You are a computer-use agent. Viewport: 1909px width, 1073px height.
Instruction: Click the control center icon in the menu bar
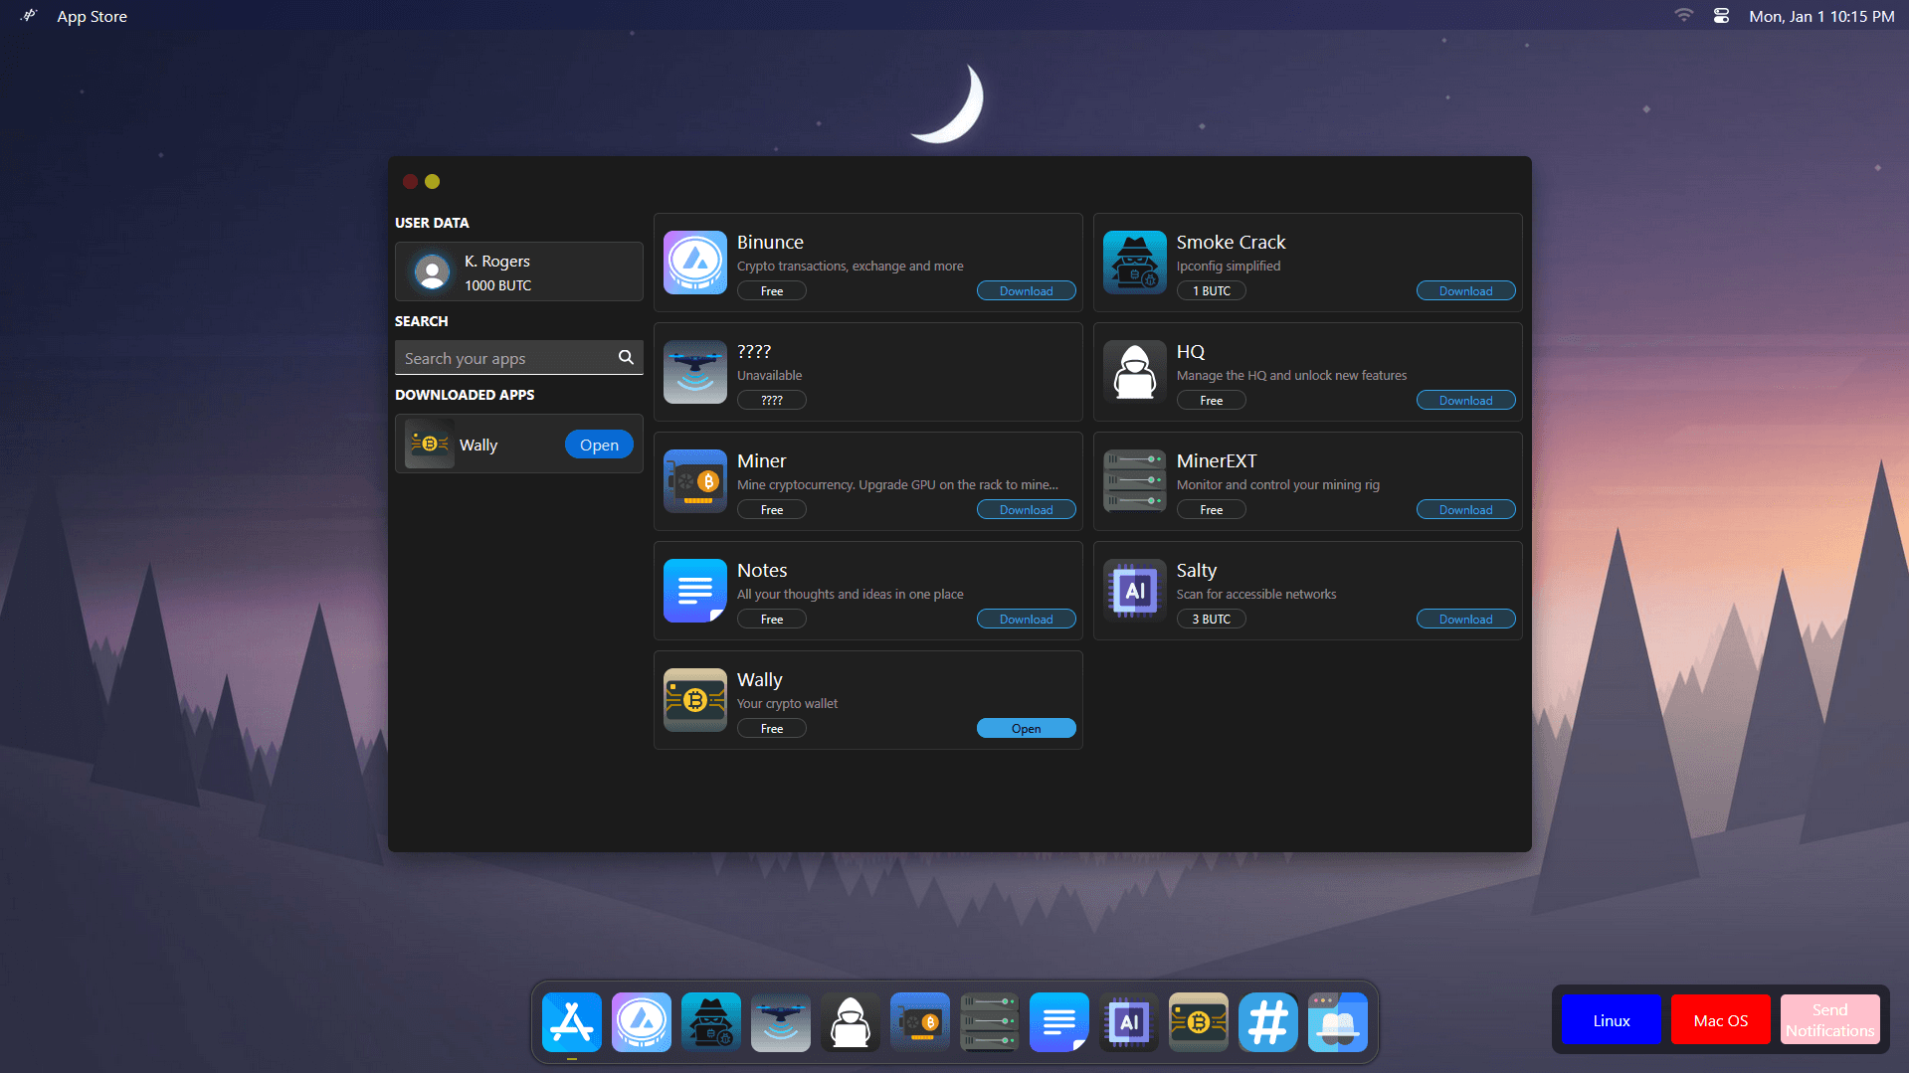[x=1721, y=16]
